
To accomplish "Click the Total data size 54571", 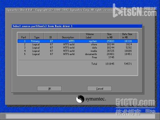I will coord(128,64).
